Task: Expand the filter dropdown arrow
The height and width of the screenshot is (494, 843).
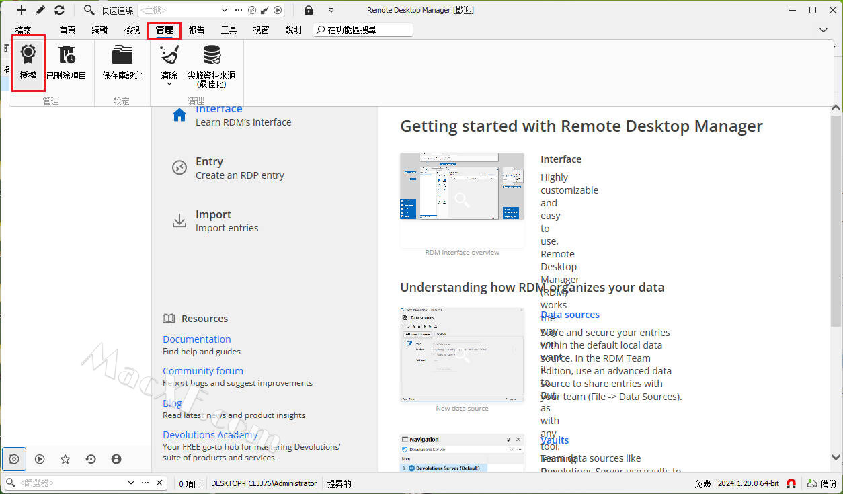Action: 131,483
